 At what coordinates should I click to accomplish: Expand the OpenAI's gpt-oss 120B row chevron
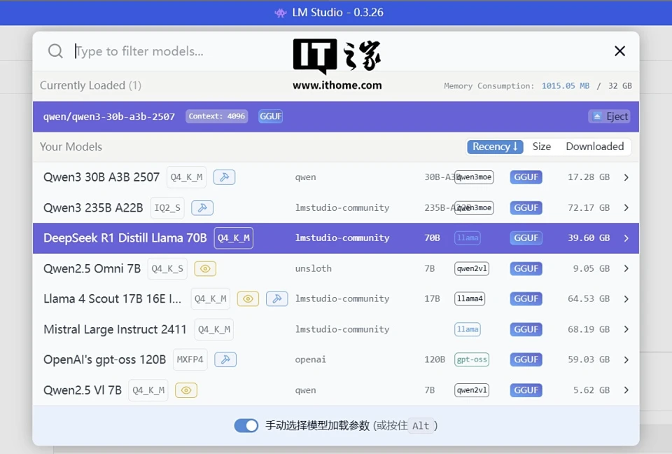click(626, 359)
